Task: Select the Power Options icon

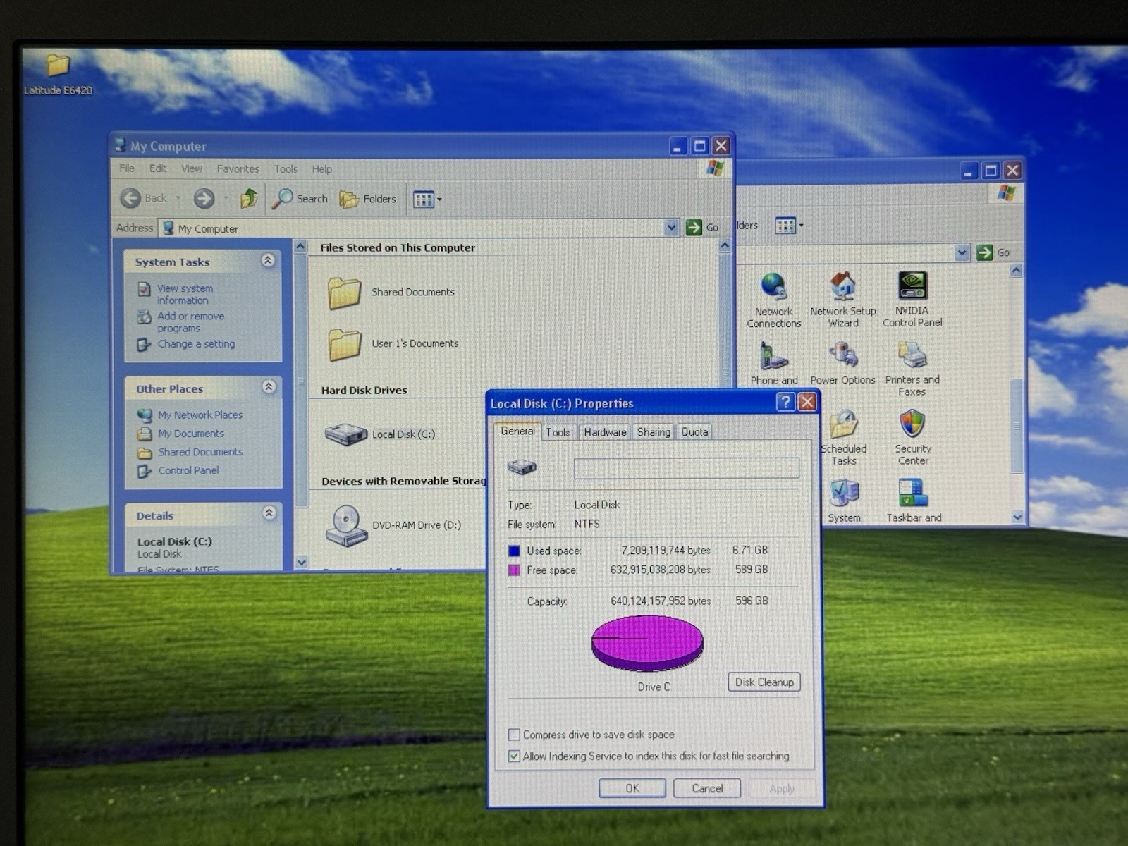Action: 843,364
